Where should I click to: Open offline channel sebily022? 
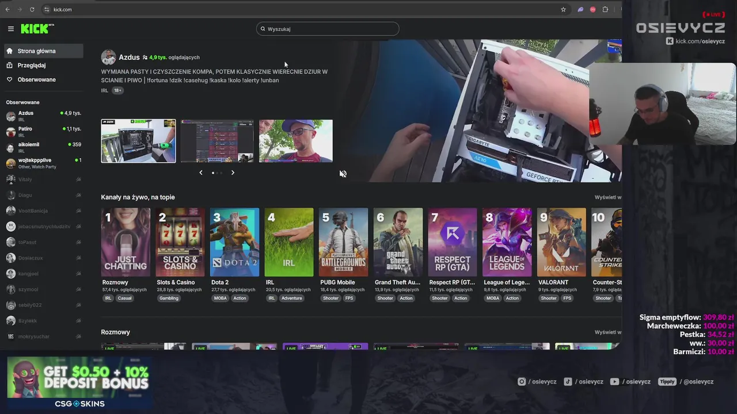(44, 305)
